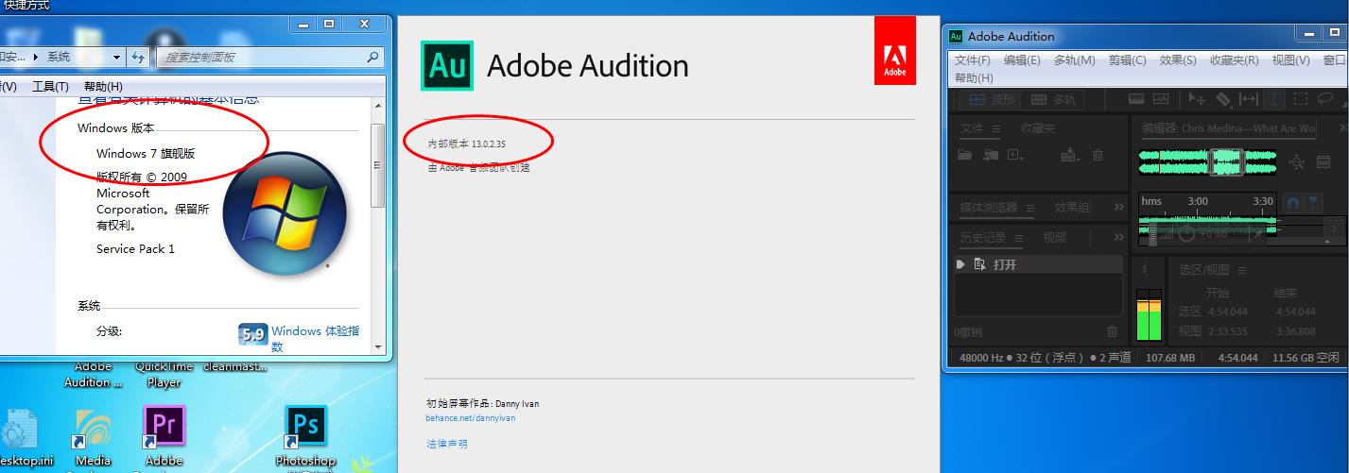The width and height of the screenshot is (1349, 473).
Task: Click Photoshop desktop shortcut icon
Action: 305,427
